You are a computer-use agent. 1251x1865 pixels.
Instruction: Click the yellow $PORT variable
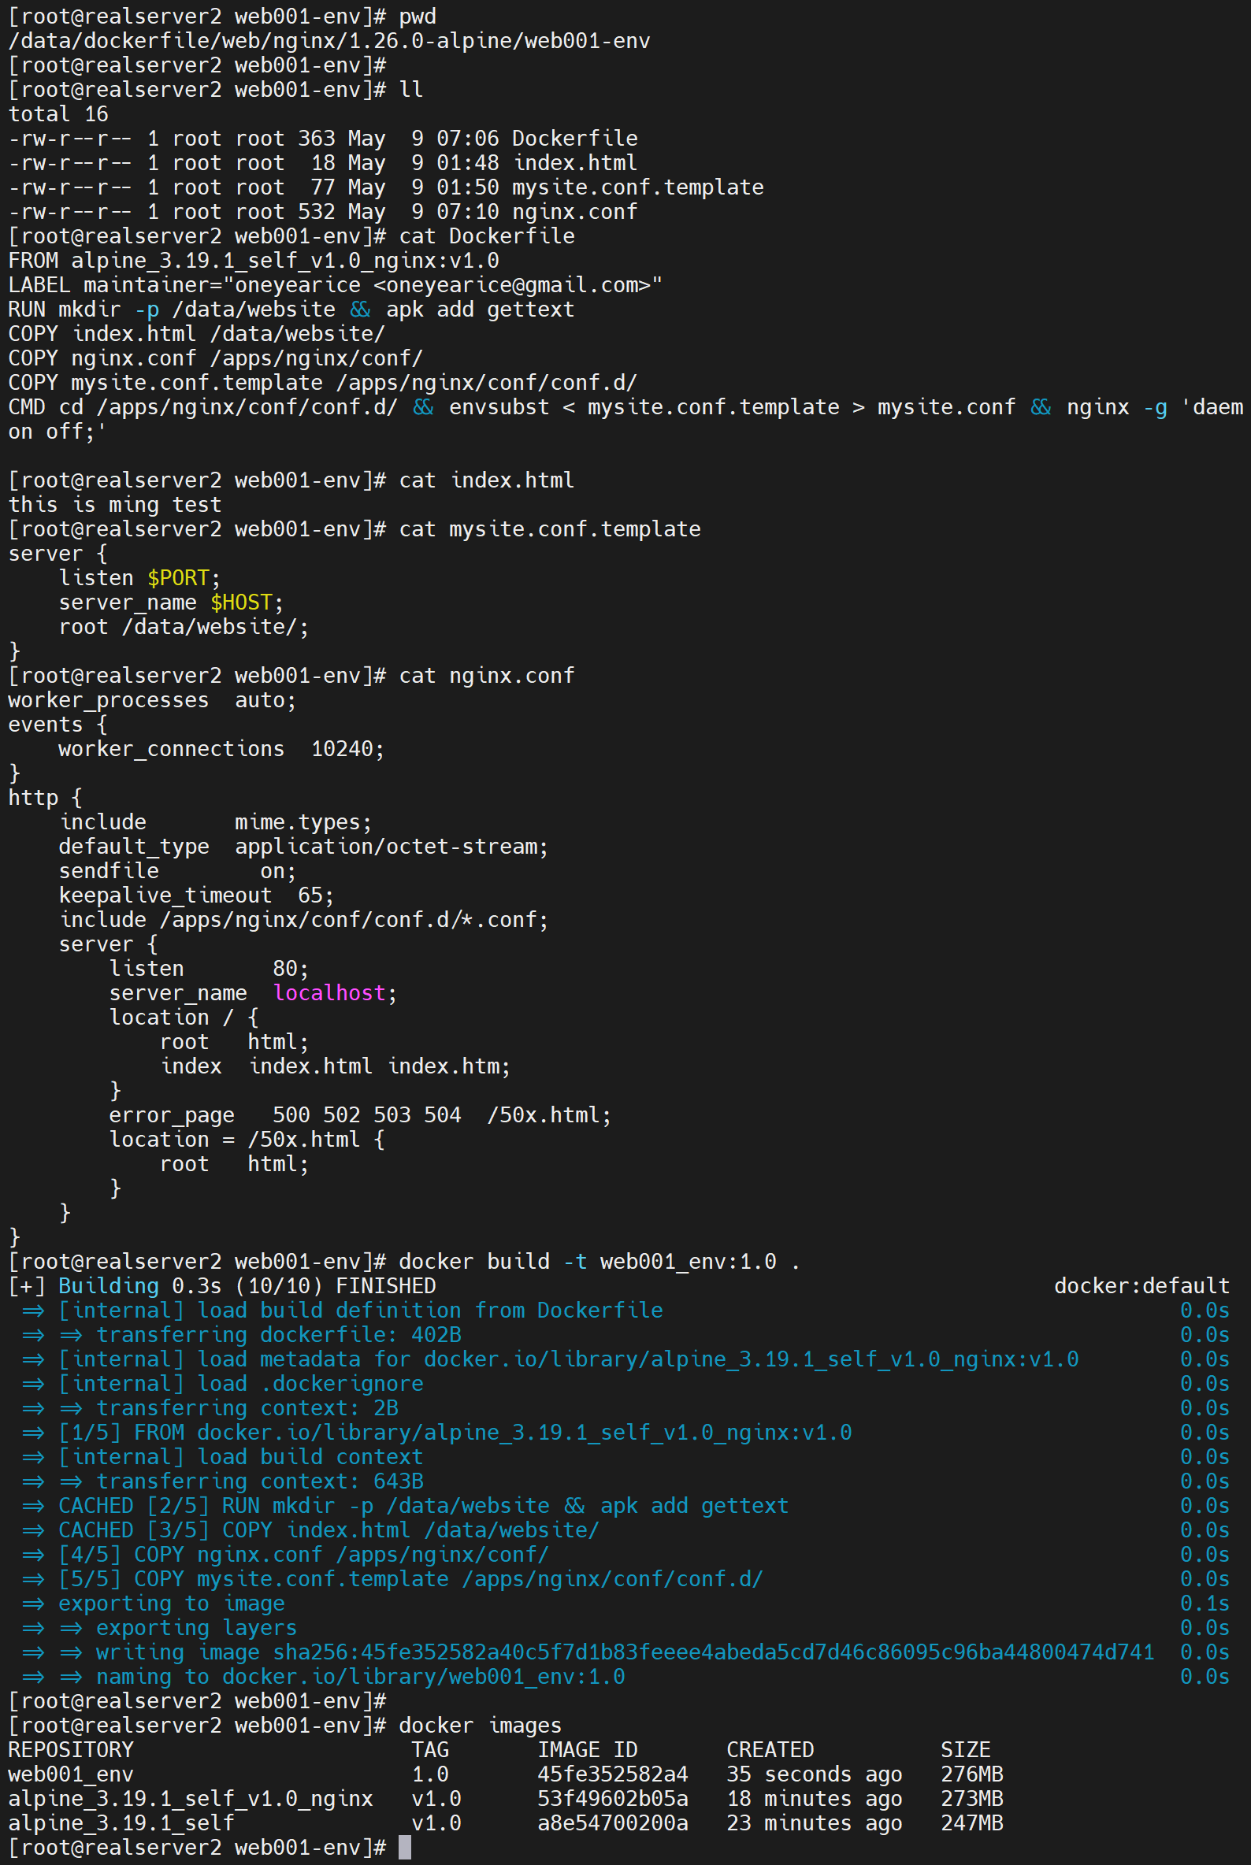coord(178,577)
